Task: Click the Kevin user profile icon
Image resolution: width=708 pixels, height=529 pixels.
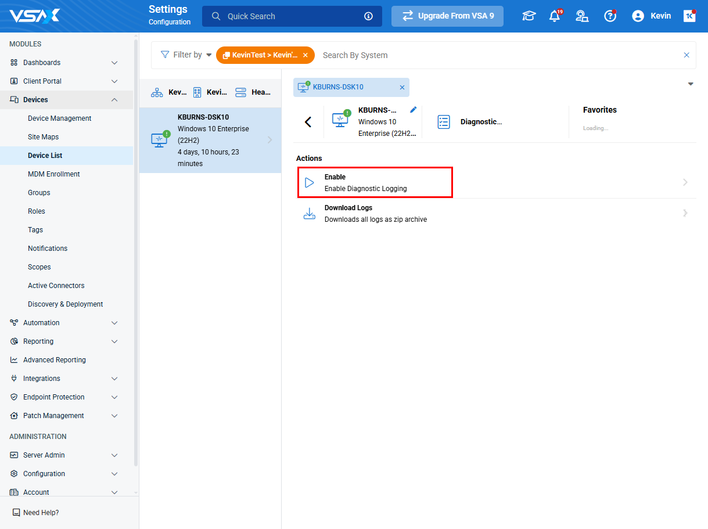Action: click(638, 16)
